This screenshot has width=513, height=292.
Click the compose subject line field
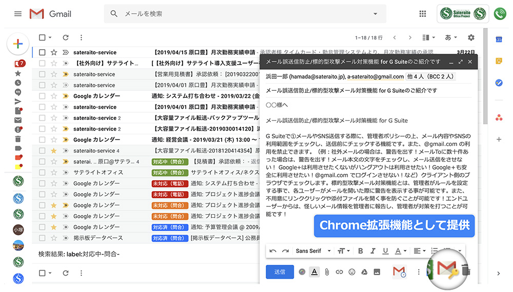pos(369,91)
